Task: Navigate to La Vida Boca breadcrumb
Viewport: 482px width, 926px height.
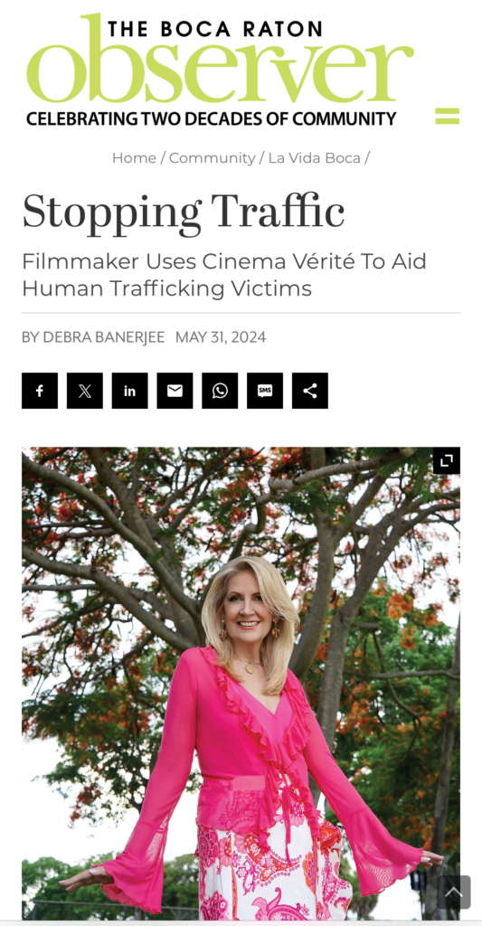Action: 314,158
